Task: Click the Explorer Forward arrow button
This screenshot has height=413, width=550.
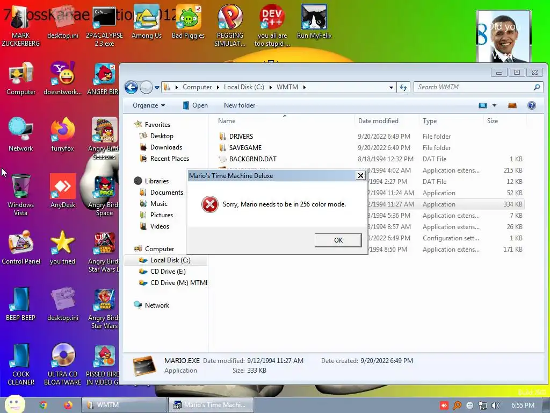Action: (x=146, y=87)
